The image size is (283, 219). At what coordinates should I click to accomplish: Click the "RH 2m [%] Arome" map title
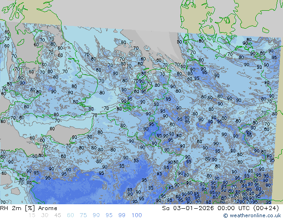pos(29,208)
